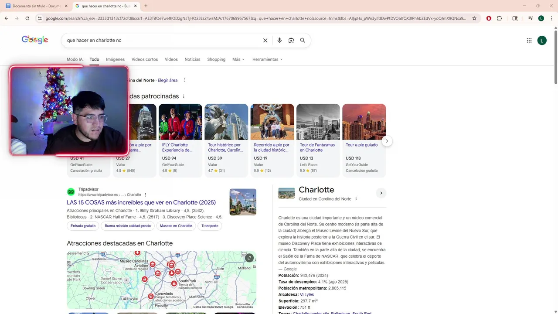
Task: Expand the map to full view
Action: (x=249, y=258)
